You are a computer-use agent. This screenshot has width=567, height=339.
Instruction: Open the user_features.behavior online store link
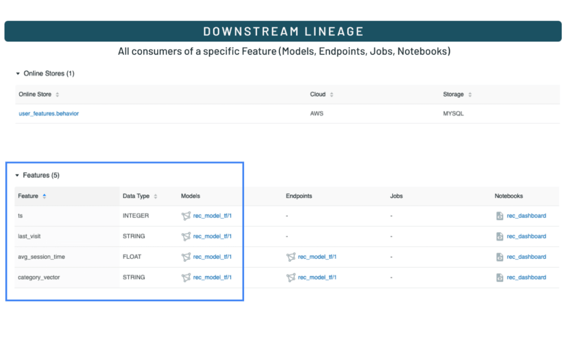click(49, 114)
